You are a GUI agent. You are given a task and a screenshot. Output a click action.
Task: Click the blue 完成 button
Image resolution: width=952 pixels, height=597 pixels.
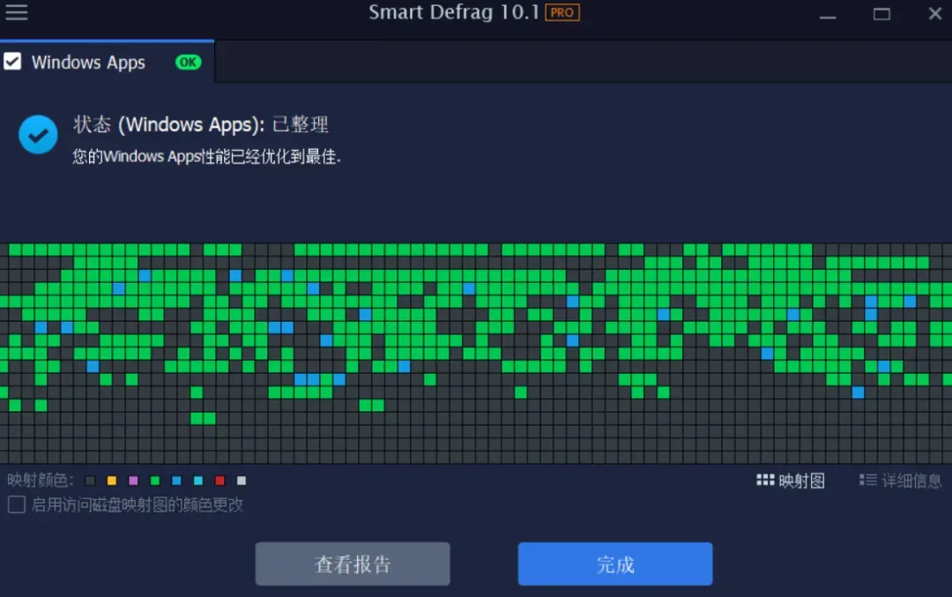(615, 564)
